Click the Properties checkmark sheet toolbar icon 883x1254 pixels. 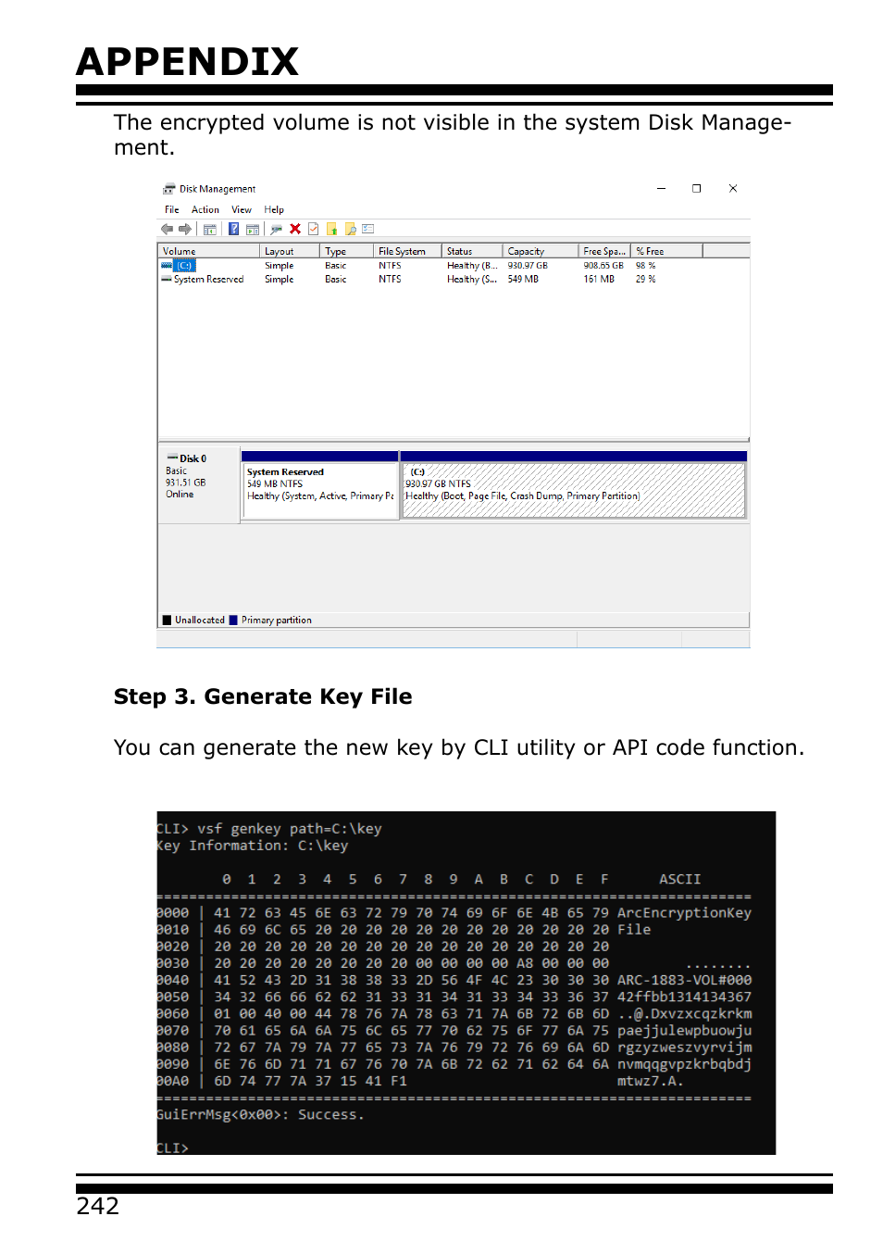click(314, 229)
